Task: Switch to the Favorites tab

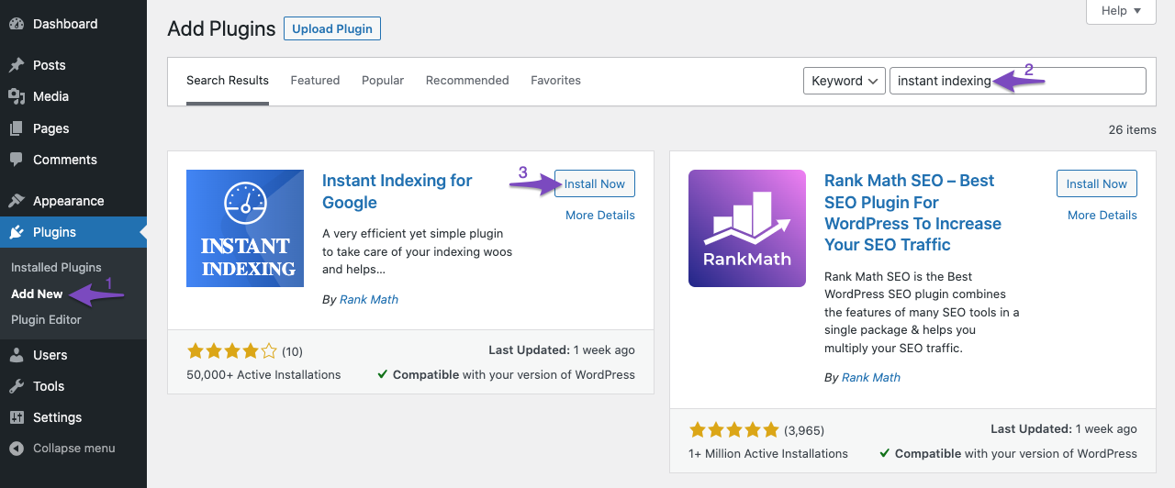Action: pos(555,81)
